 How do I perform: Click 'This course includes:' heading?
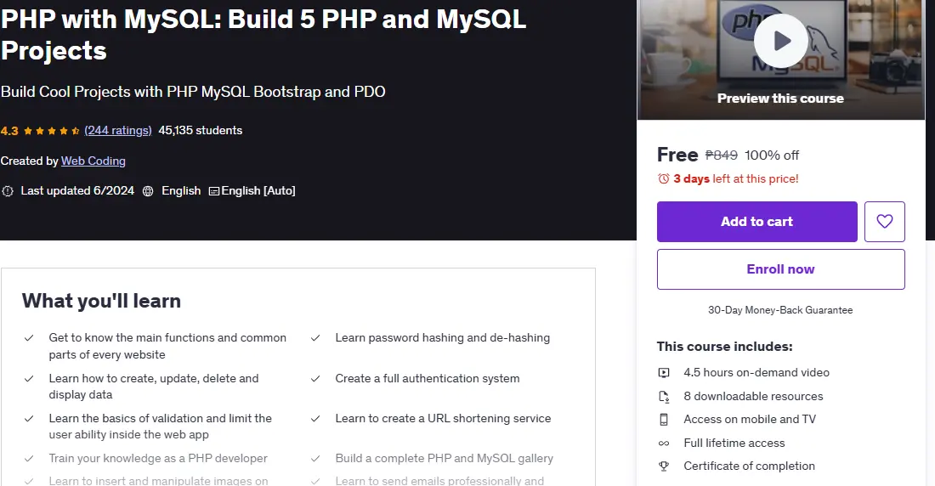724,347
